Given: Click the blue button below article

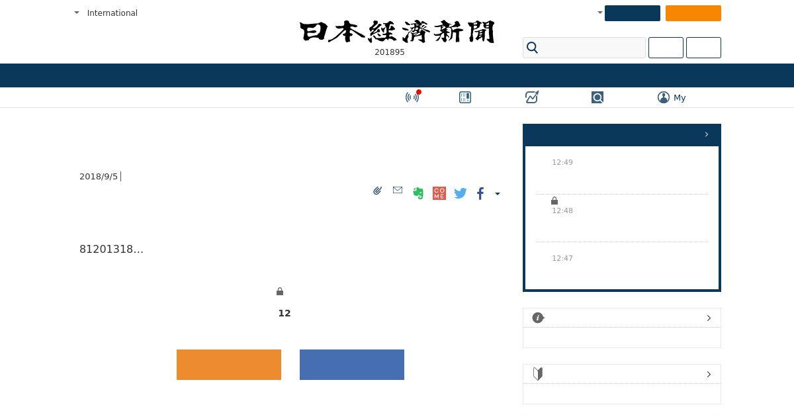Looking at the screenshot, I should [x=352, y=365].
